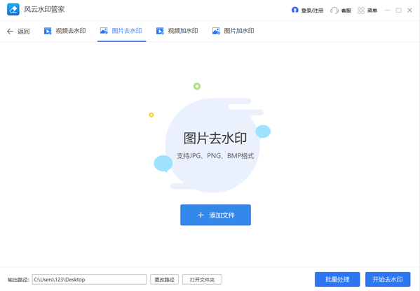Click the 打开文件夹 button

(202, 280)
